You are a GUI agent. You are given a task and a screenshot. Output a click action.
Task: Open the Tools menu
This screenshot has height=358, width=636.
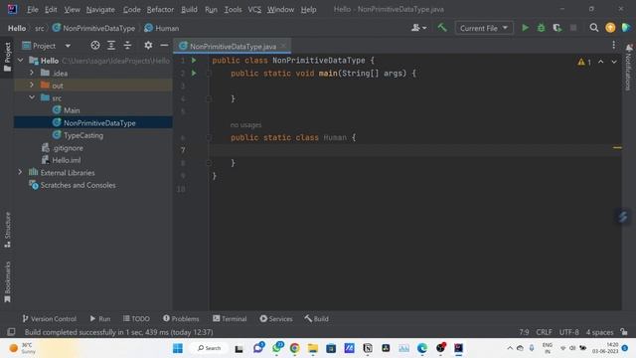[x=233, y=9]
